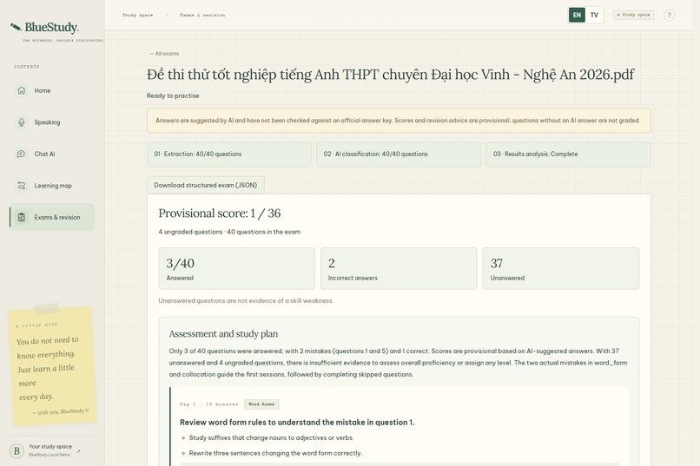Click the arrow icon beside Your study space

point(78,451)
